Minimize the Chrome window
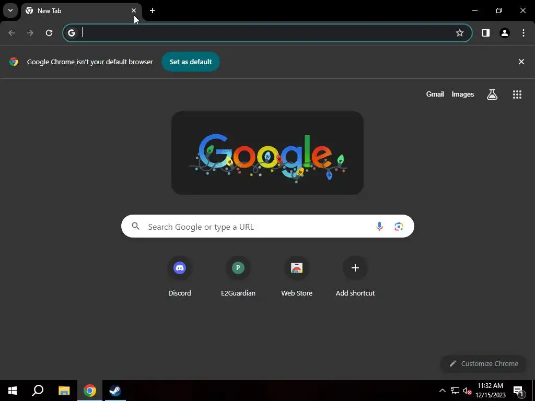The image size is (535, 401). click(474, 10)
